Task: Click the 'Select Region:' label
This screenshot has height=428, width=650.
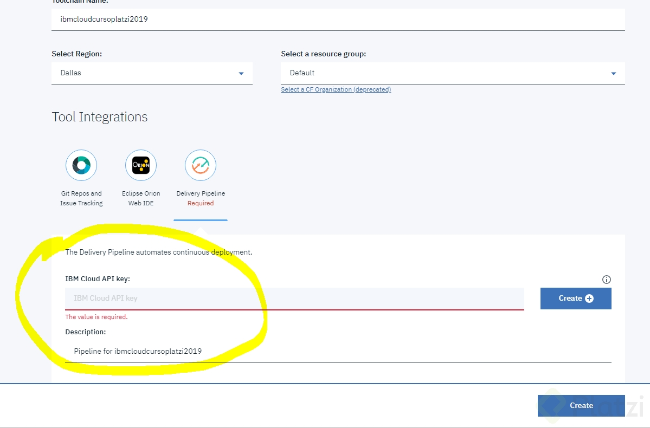Action: tap(76, 54)
